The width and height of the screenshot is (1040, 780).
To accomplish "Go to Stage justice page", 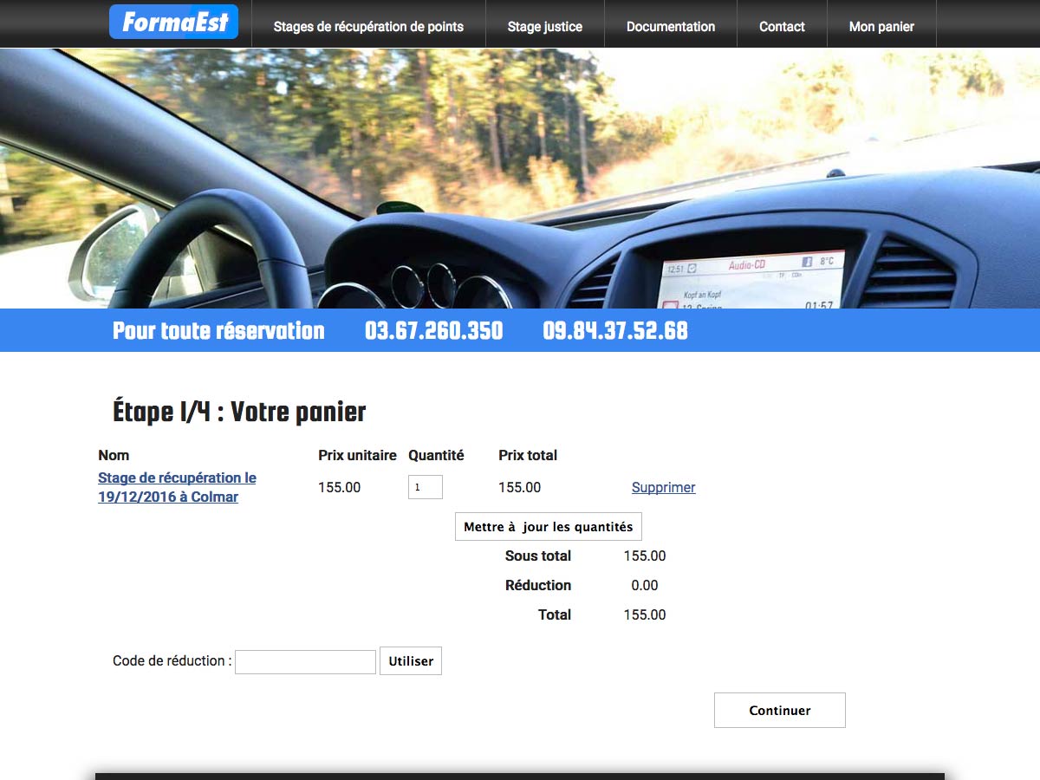I will coord(545,26).
